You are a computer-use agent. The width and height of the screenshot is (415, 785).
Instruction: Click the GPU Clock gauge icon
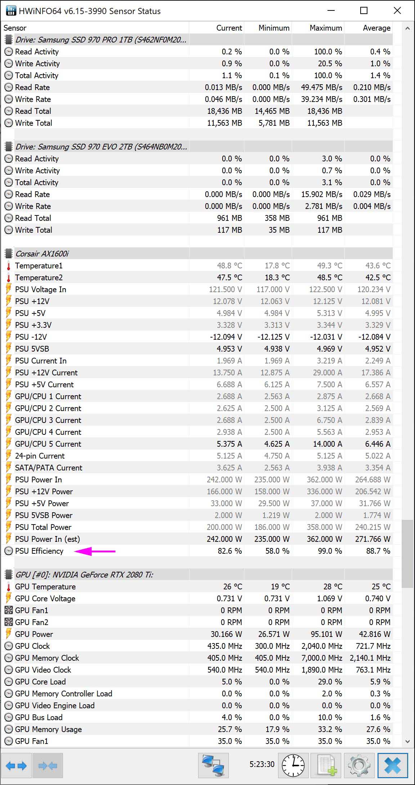(x=8, y=646)
